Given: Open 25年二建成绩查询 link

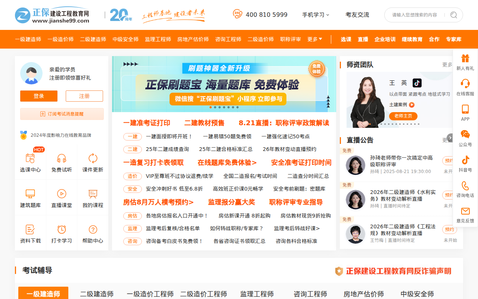Looking at the screenshot, I should point(167,149).
